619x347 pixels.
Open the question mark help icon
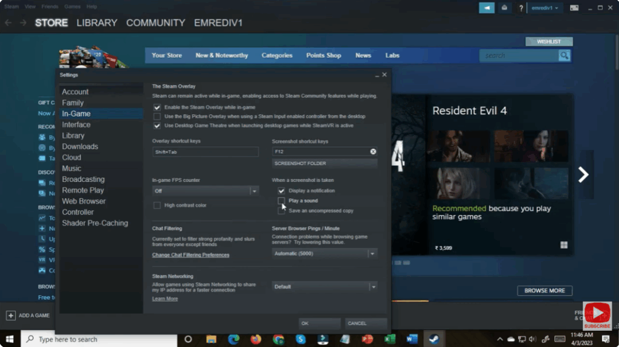coord(520,8)
